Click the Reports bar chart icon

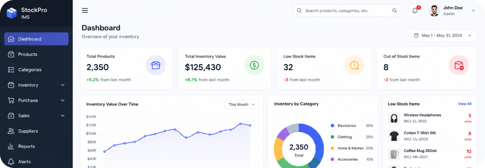tap(11, 146)
